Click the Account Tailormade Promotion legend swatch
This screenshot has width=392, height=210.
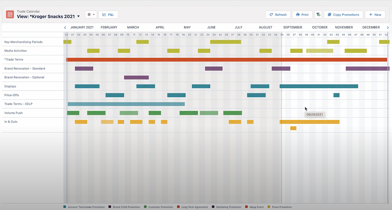65,207
